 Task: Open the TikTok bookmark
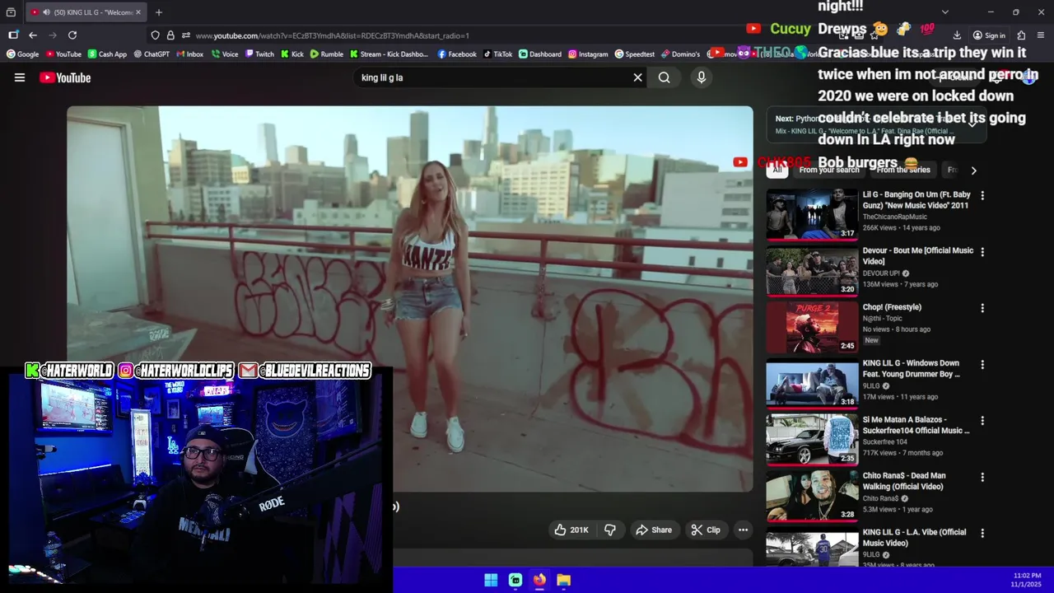pos(498,54)
